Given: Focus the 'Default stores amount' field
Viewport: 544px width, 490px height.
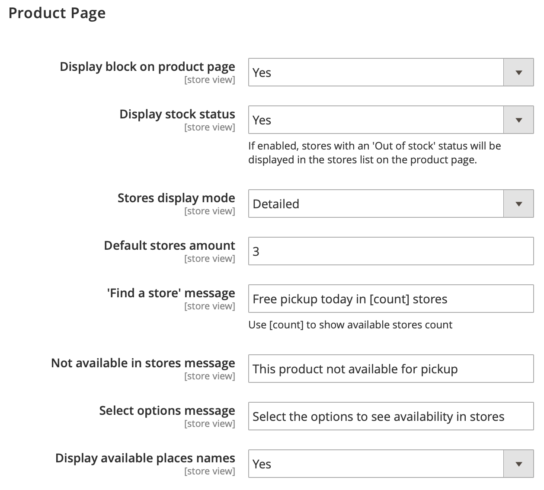Looking at the screenshot, I should (x=391, y=251).
